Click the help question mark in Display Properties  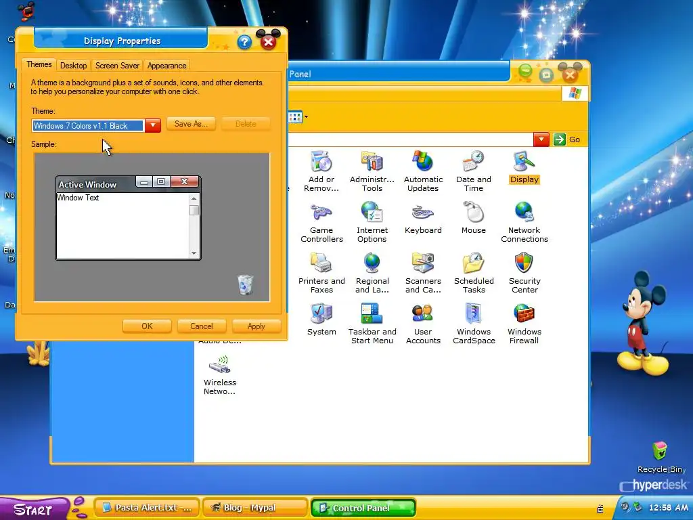click(244, 42)
